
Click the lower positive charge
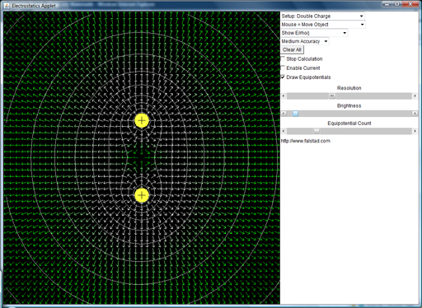[x=142, y=195]
